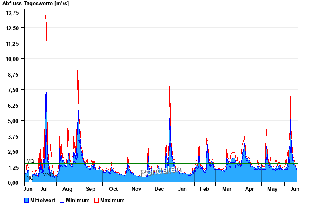Select the Jul month label
The width and height of the screenshot is (322, 221).
[44, 189]
